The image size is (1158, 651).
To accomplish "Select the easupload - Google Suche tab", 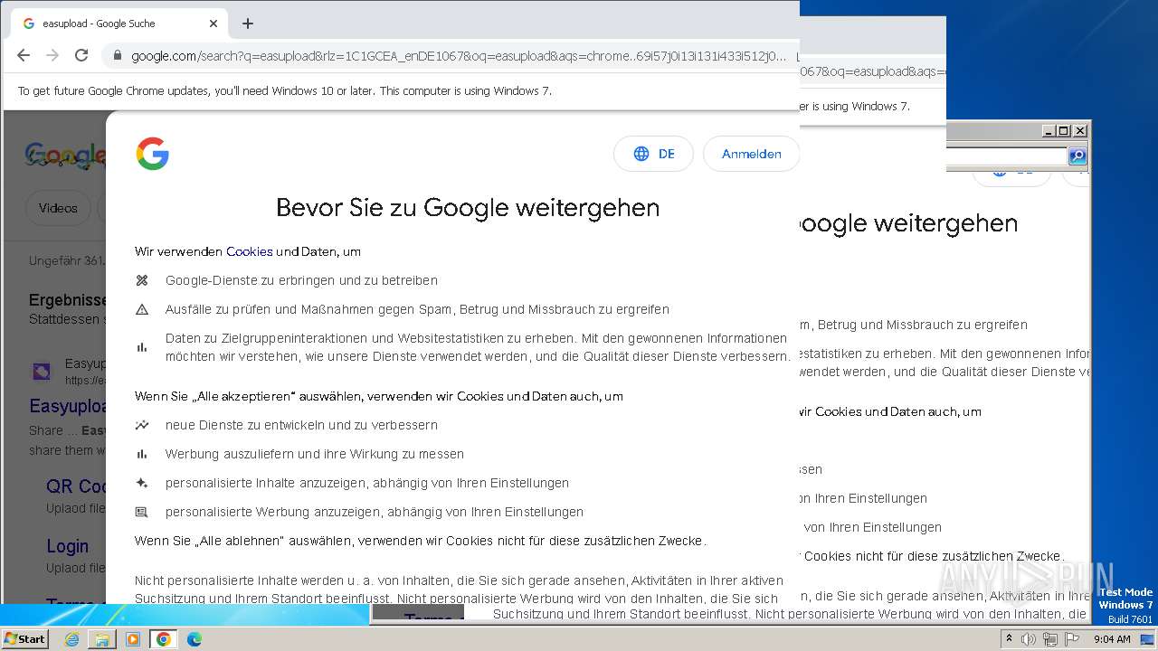I will click(x=119, y=24).
